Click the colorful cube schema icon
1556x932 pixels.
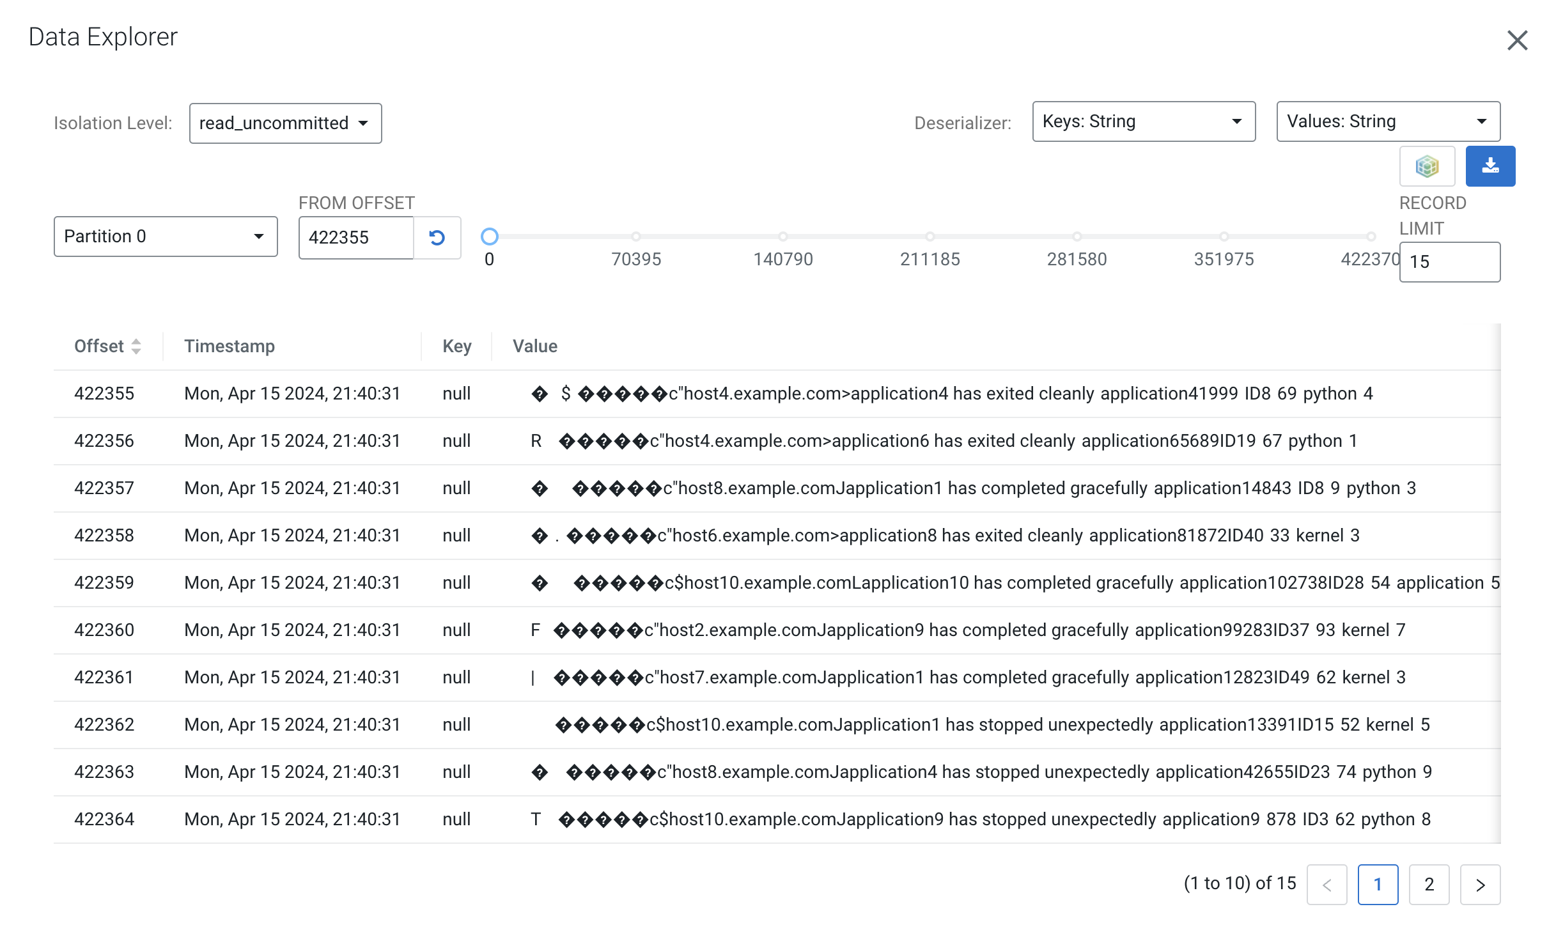click(1426, 166)
